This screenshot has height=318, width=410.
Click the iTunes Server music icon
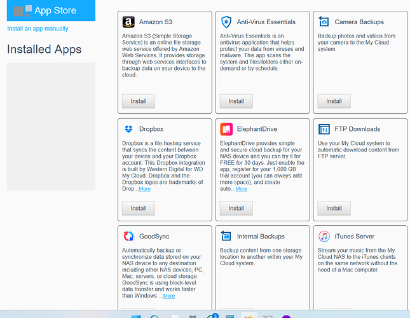coord(324,237)
